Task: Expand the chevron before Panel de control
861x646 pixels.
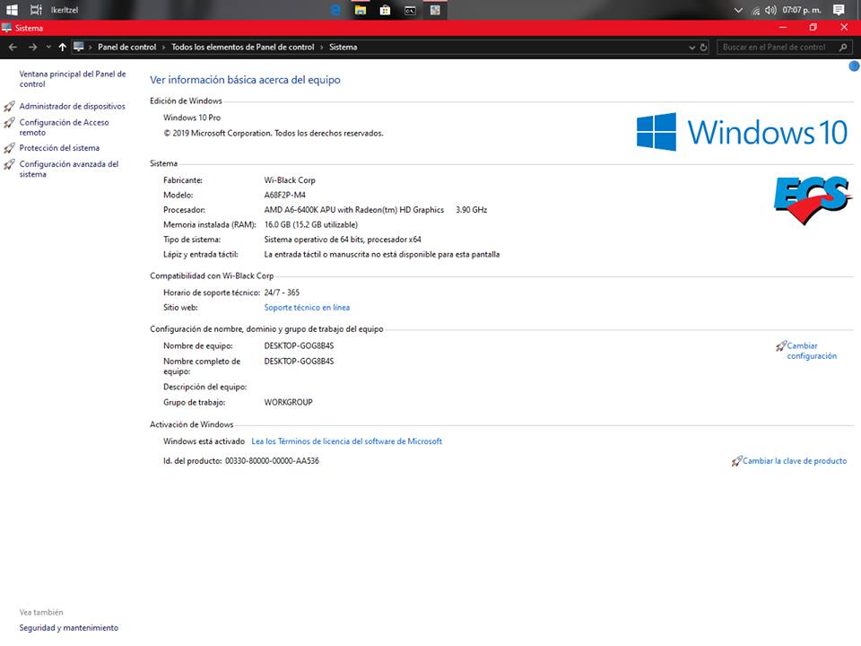Action: click(x=91, y=48)
